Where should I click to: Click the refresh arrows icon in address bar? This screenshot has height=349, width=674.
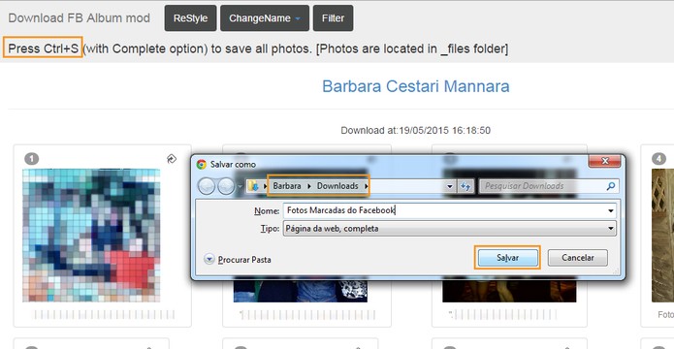click(x=465, y=186)
